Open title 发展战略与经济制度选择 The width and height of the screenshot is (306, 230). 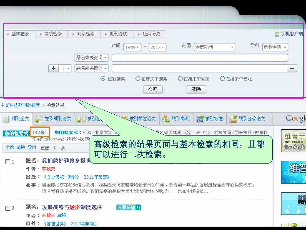(72, 207)
